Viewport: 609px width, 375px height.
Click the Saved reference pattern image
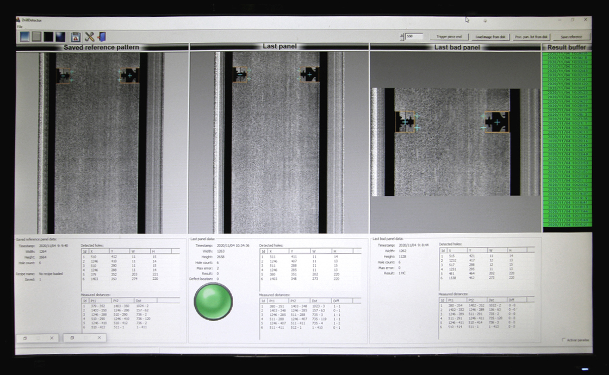coord(101,142)
